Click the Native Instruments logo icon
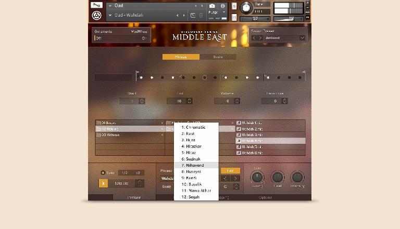 pyautogui.click(x=96, y=16)
